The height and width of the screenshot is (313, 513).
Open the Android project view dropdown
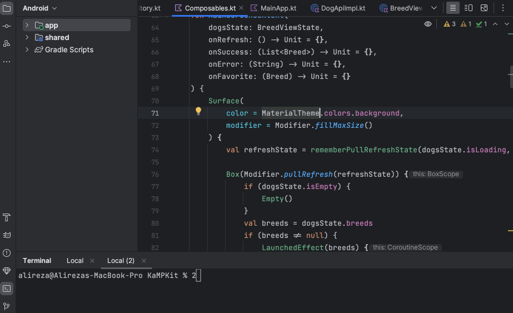click(40, 8)
